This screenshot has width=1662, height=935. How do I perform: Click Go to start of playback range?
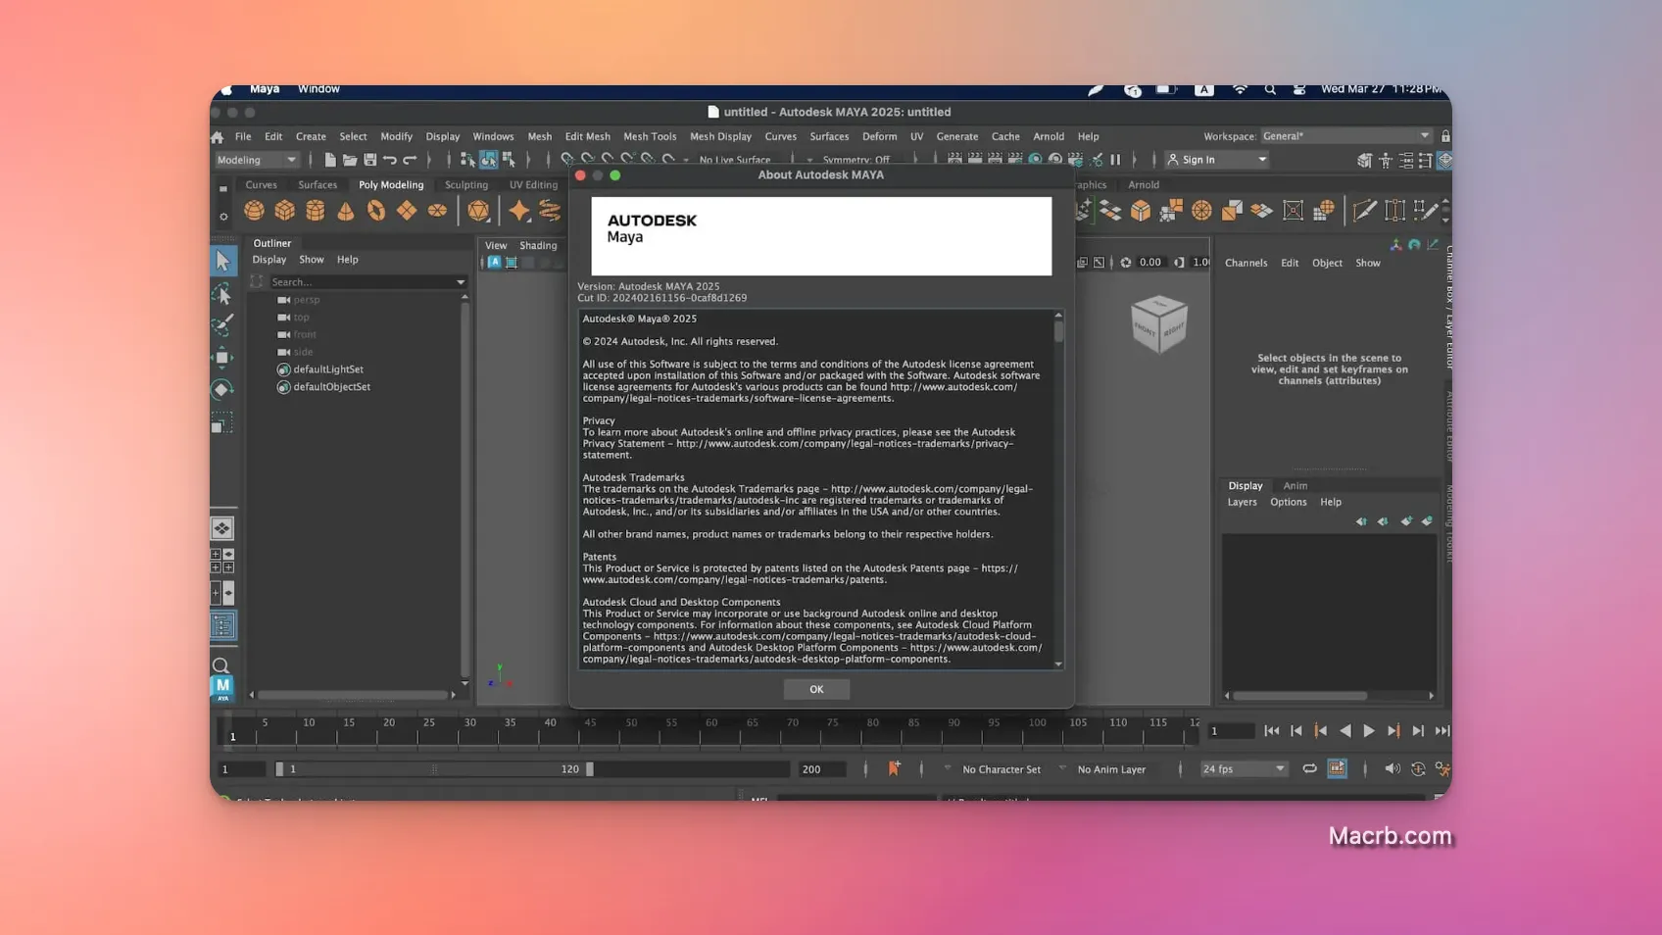point(1271,731)
